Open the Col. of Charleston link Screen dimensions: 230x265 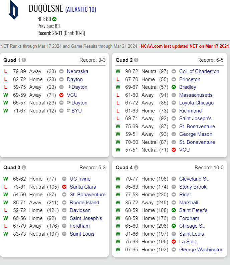point(199,71)
